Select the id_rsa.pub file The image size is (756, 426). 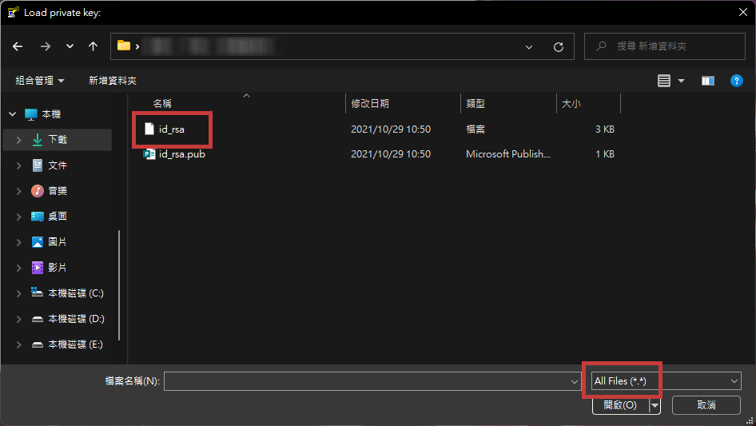point(181,154)
